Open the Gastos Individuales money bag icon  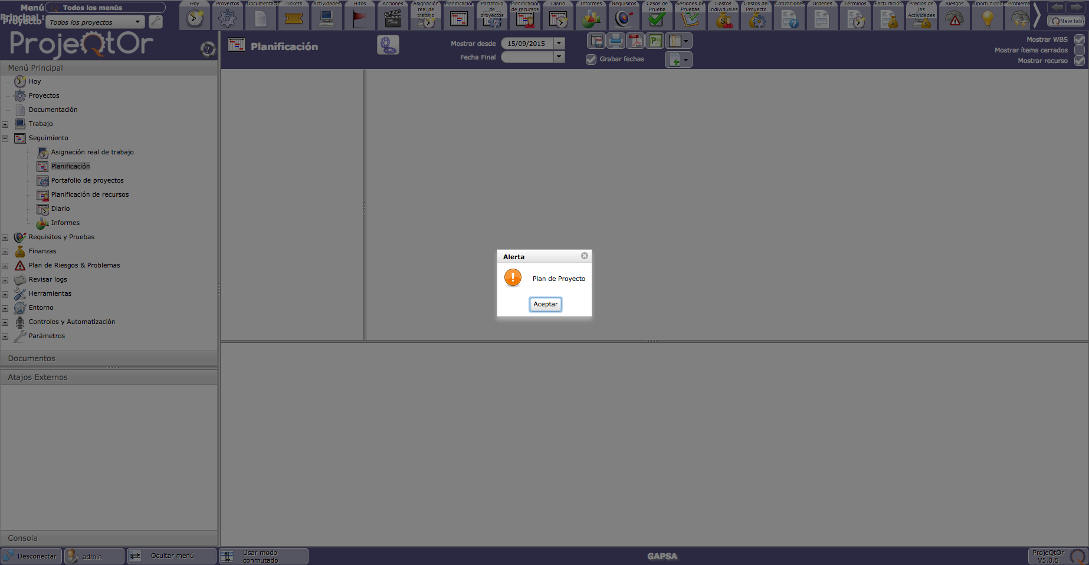(x=723, y=20)
